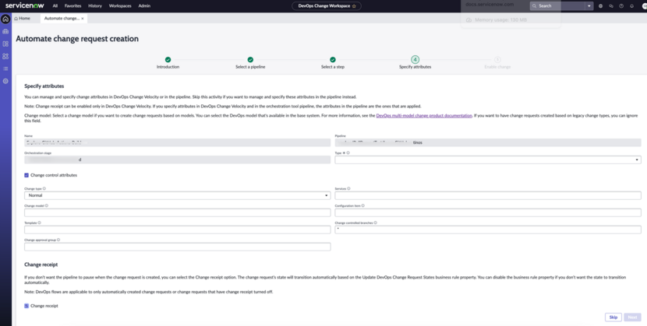This screenshot has height=326, width=647.
Task: Click the DevOps Change Workspace pill
Action: [327, 6]
